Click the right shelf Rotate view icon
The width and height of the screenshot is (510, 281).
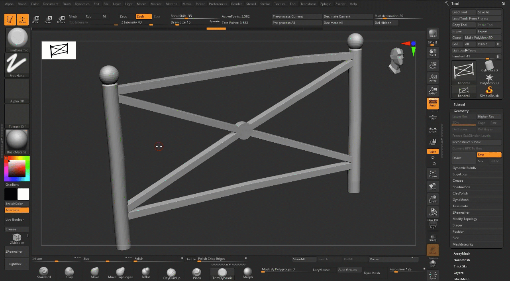coord(433,212)
